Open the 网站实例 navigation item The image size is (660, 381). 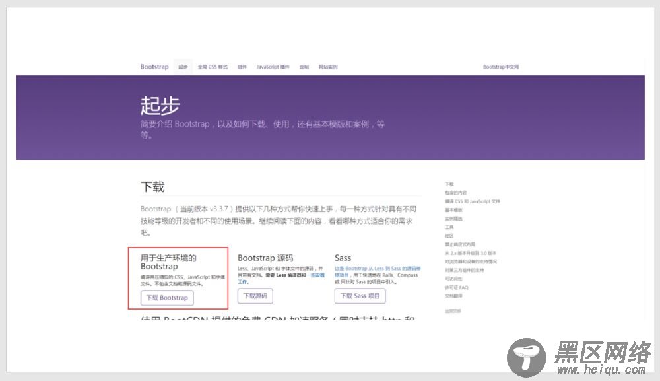[x=328, y=67]
